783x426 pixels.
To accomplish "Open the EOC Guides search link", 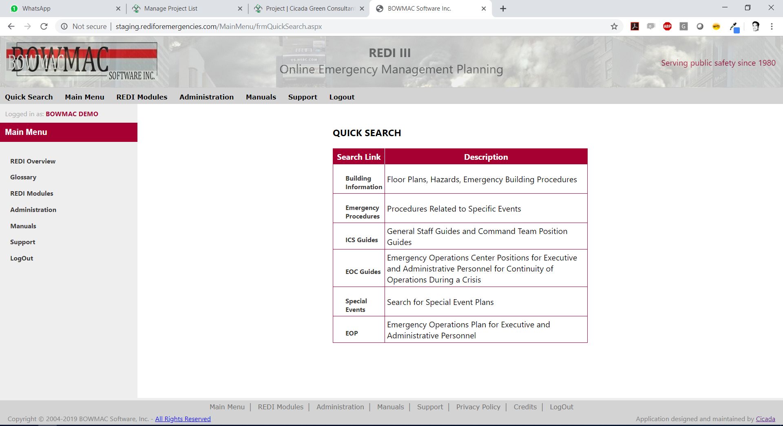I will (363, 271).
